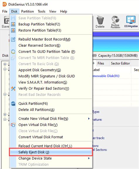Choose Backup Partition Table(F2)

click(x=51, y=24)
